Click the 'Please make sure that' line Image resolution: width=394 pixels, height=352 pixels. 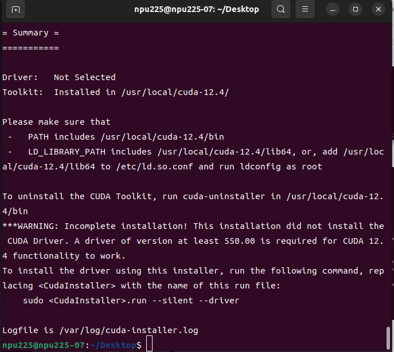(x=56, y=122)
